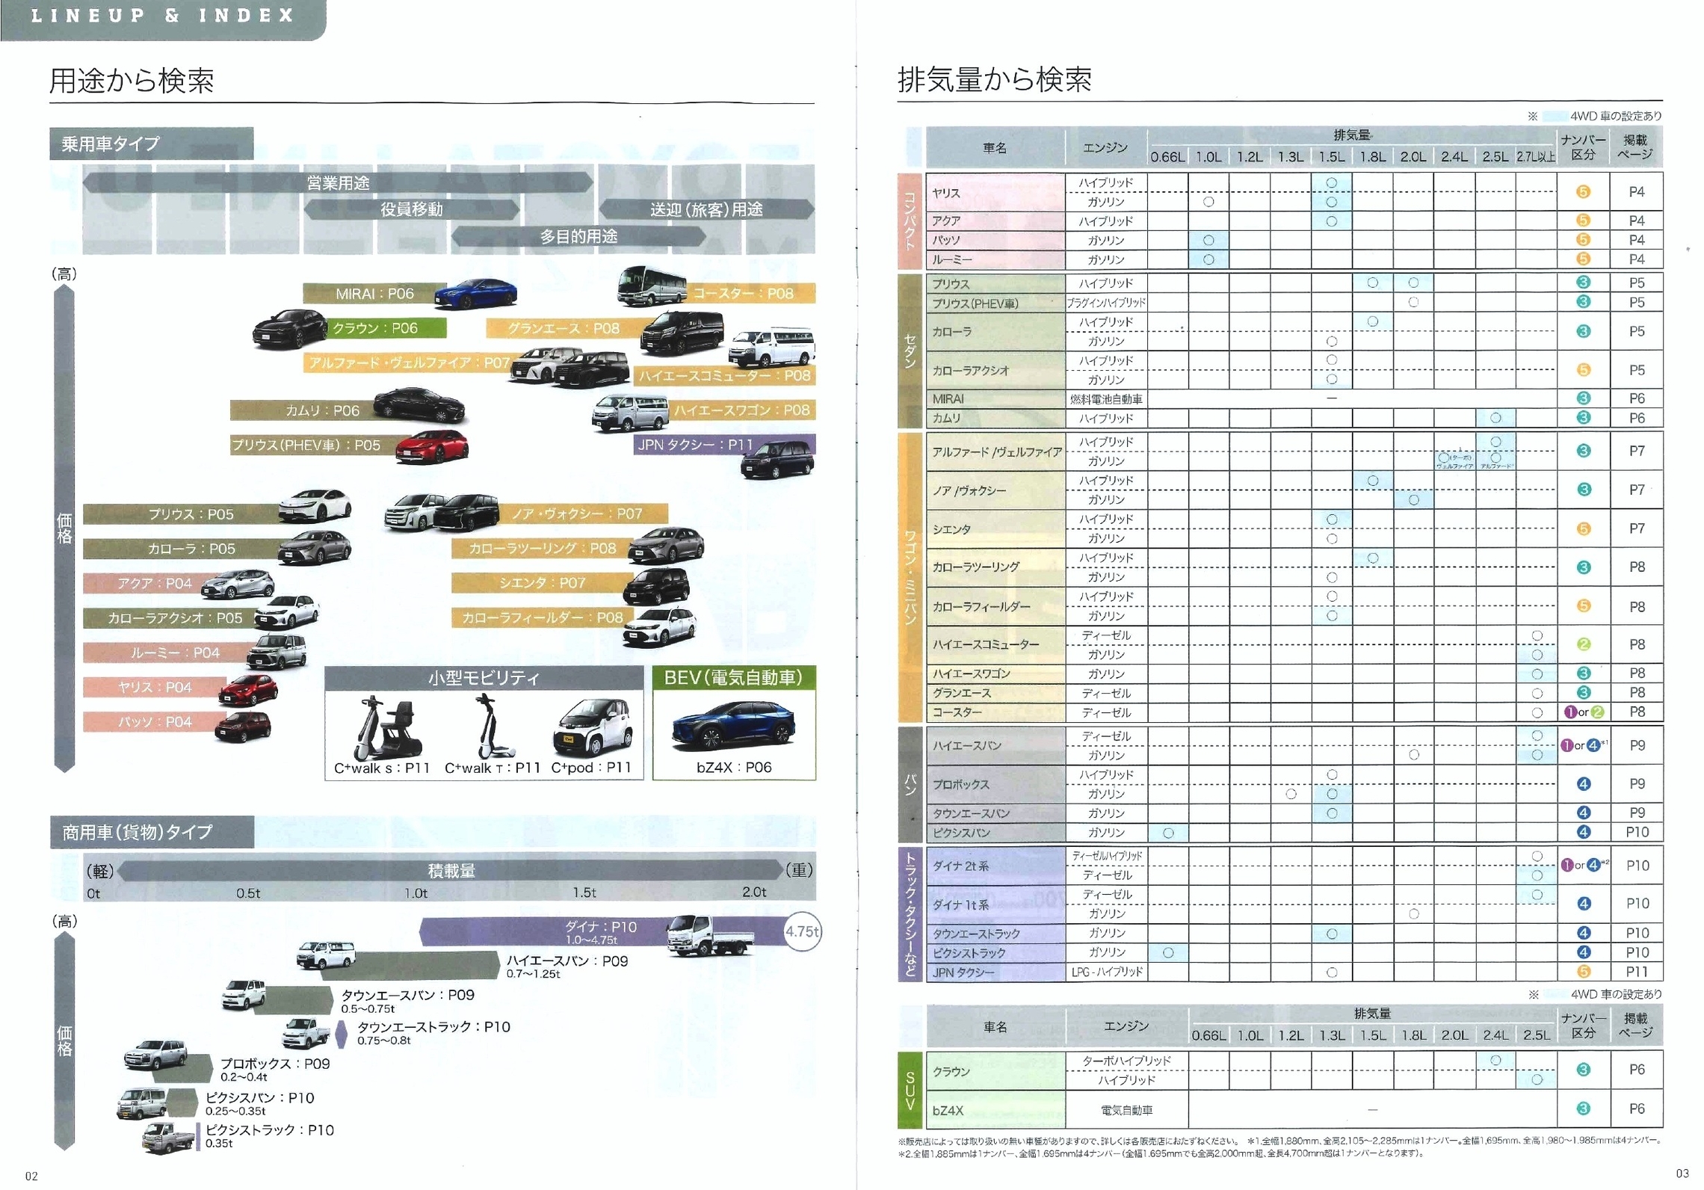This screenshot has width=1704, height=1190.
Task: Select the ヤリス : P04 label
Action: (x=154, y=687)
